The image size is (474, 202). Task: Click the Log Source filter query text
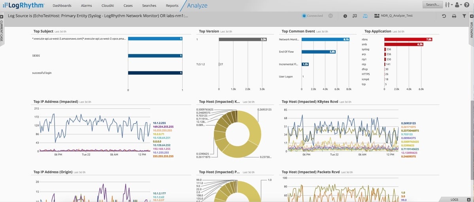[98, 16]
